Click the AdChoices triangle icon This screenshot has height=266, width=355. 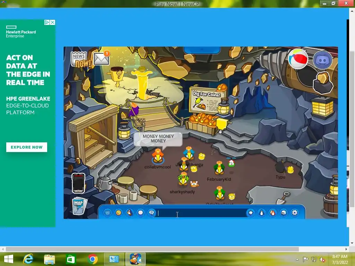point(47,23)
